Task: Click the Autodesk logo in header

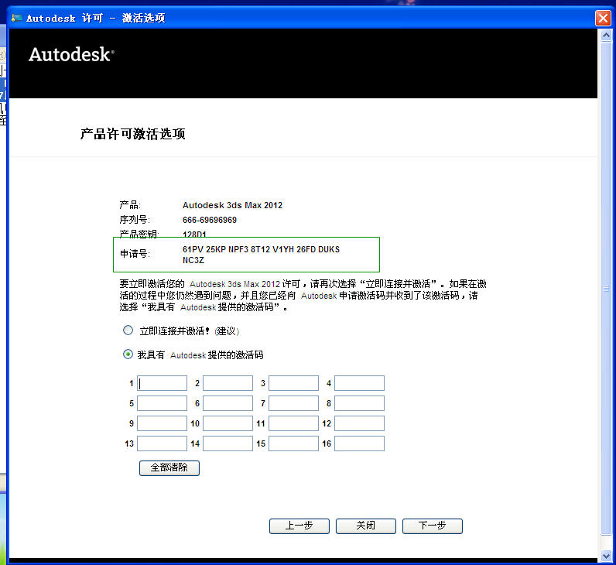Action: [71, 55]
